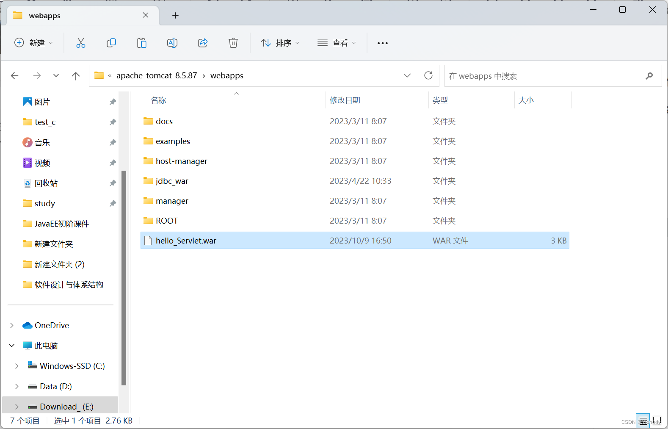Viewport: 668px width, 429px height.
Task: Expand address bar history dropdown
Action: tap(407, 75)
